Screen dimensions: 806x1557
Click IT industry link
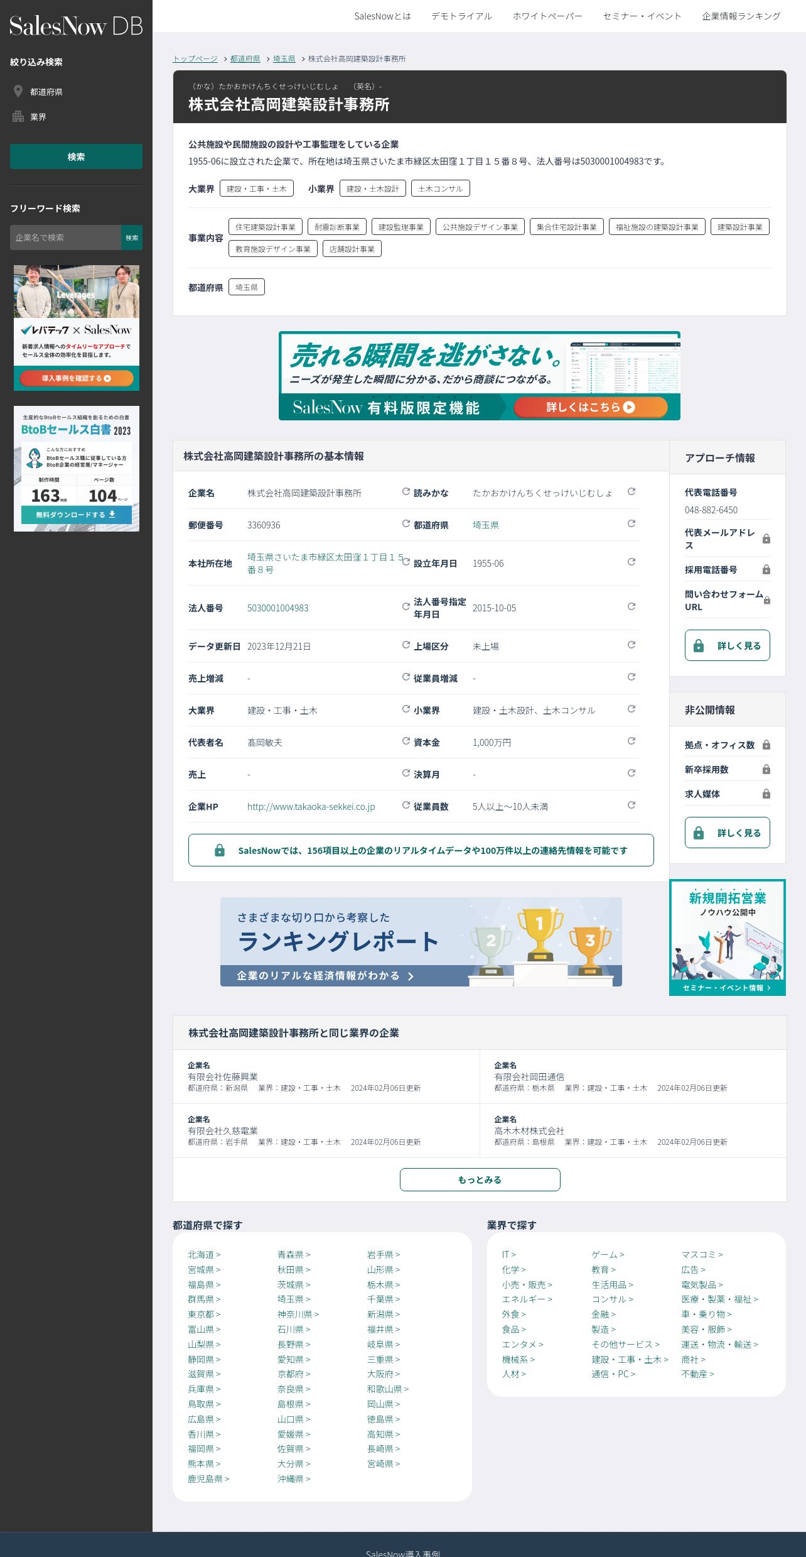[508, 1254]
